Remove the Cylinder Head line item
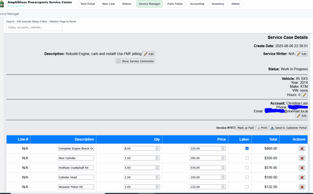Screen dimensions: 313x194 pyautogui.click(x=302, y=178)
